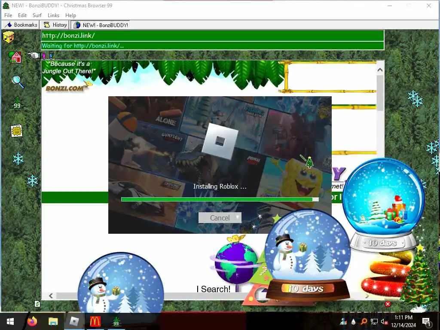Click the bottom-left snowman snow globe
440x330 pixels.
pos(121,282)
